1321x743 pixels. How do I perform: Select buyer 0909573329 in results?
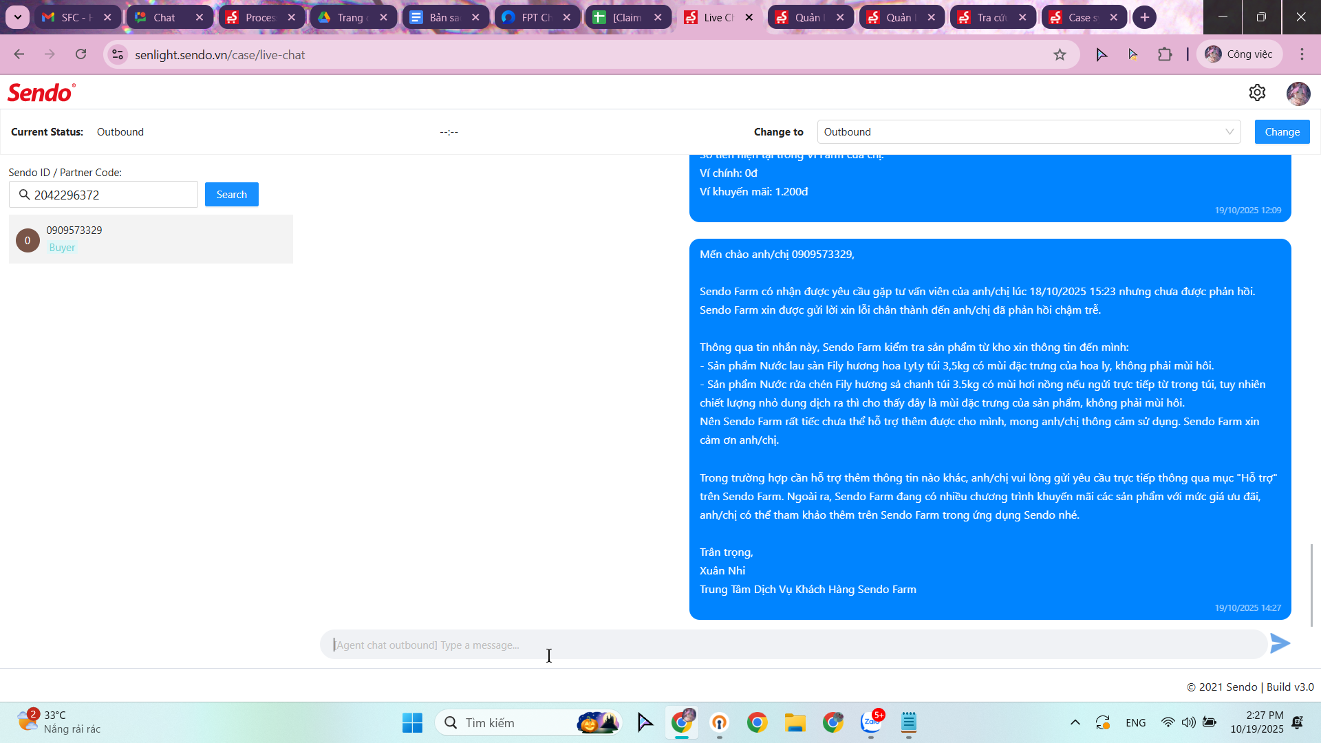151,239
